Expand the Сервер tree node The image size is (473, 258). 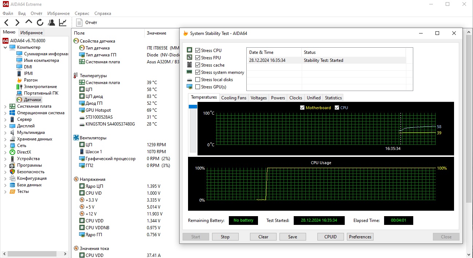pos(5,119)
